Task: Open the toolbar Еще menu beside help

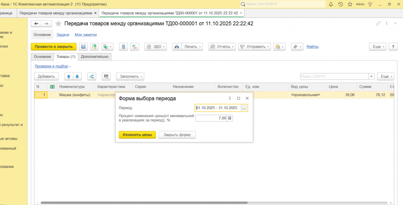Action: (x=378, y=47)
